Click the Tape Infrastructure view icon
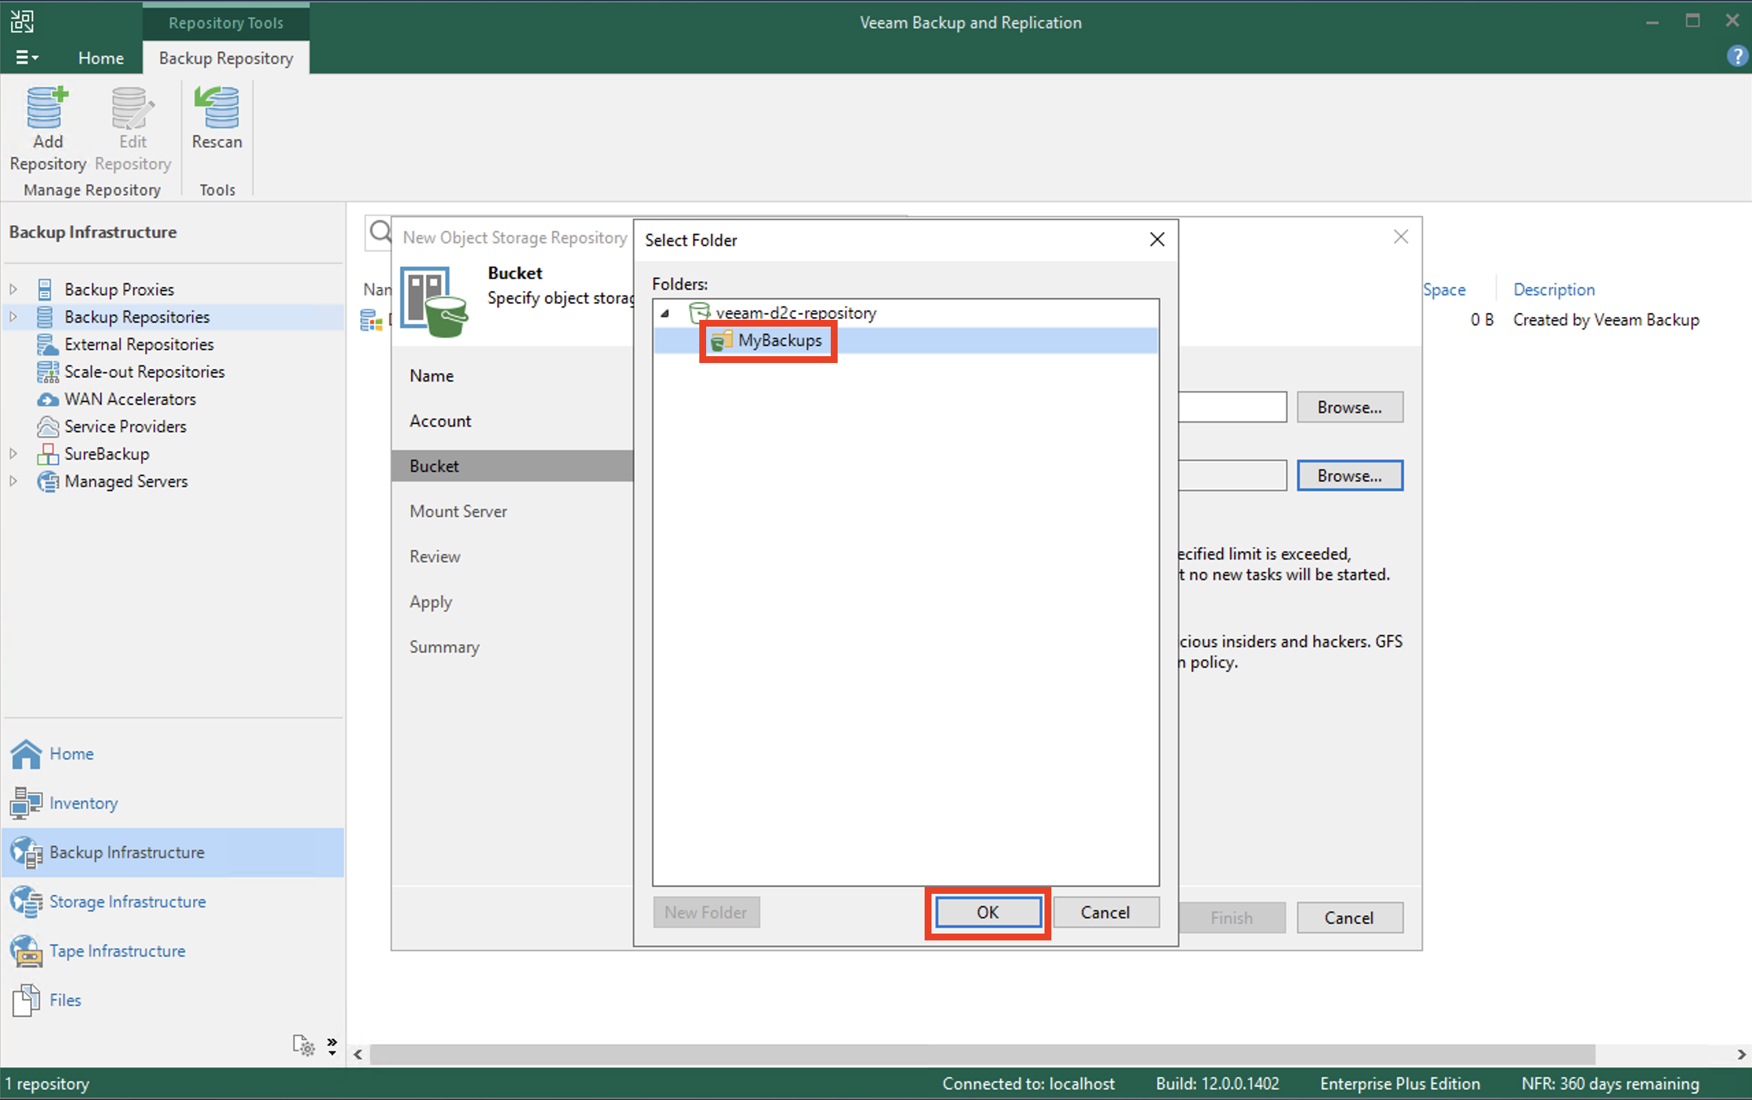Viewport: 1752px width, 1100px height. [26, 951]
